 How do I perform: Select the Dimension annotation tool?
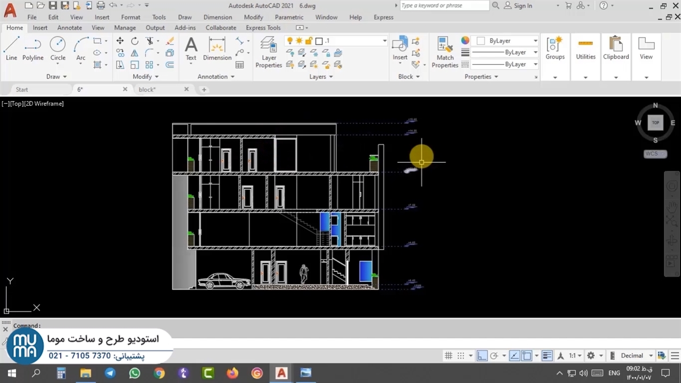click(x=217, y=49)
